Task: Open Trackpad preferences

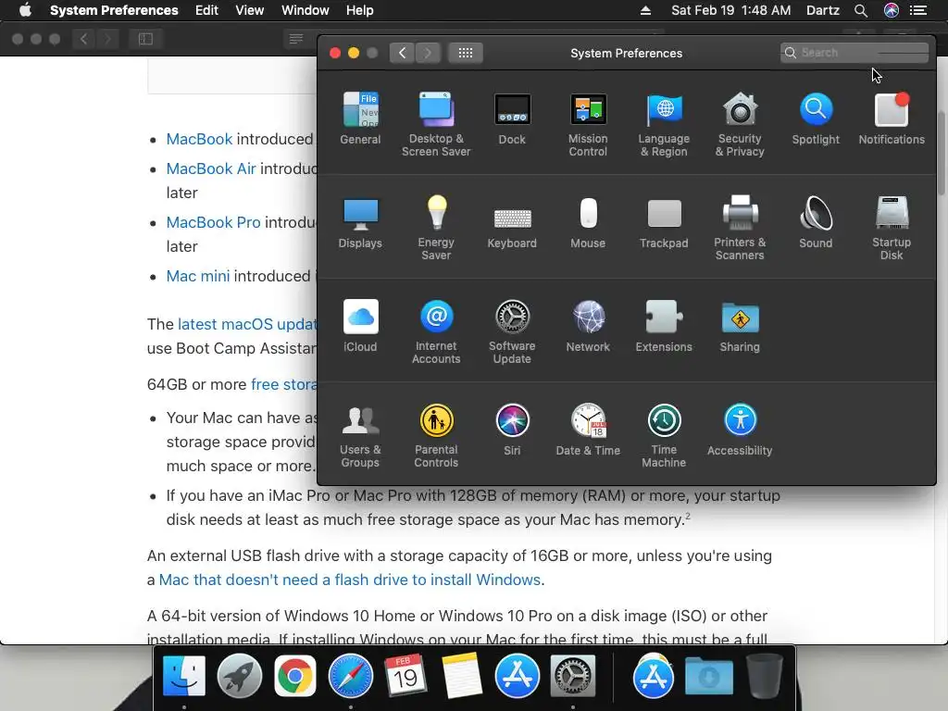Action: 664,222
